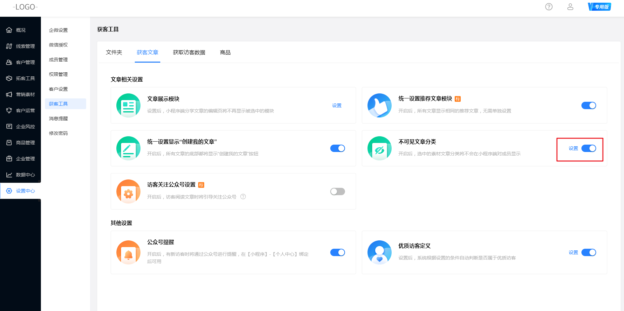
Task: Click 设置 link for 文章展示模块
Action: point(337,105)
